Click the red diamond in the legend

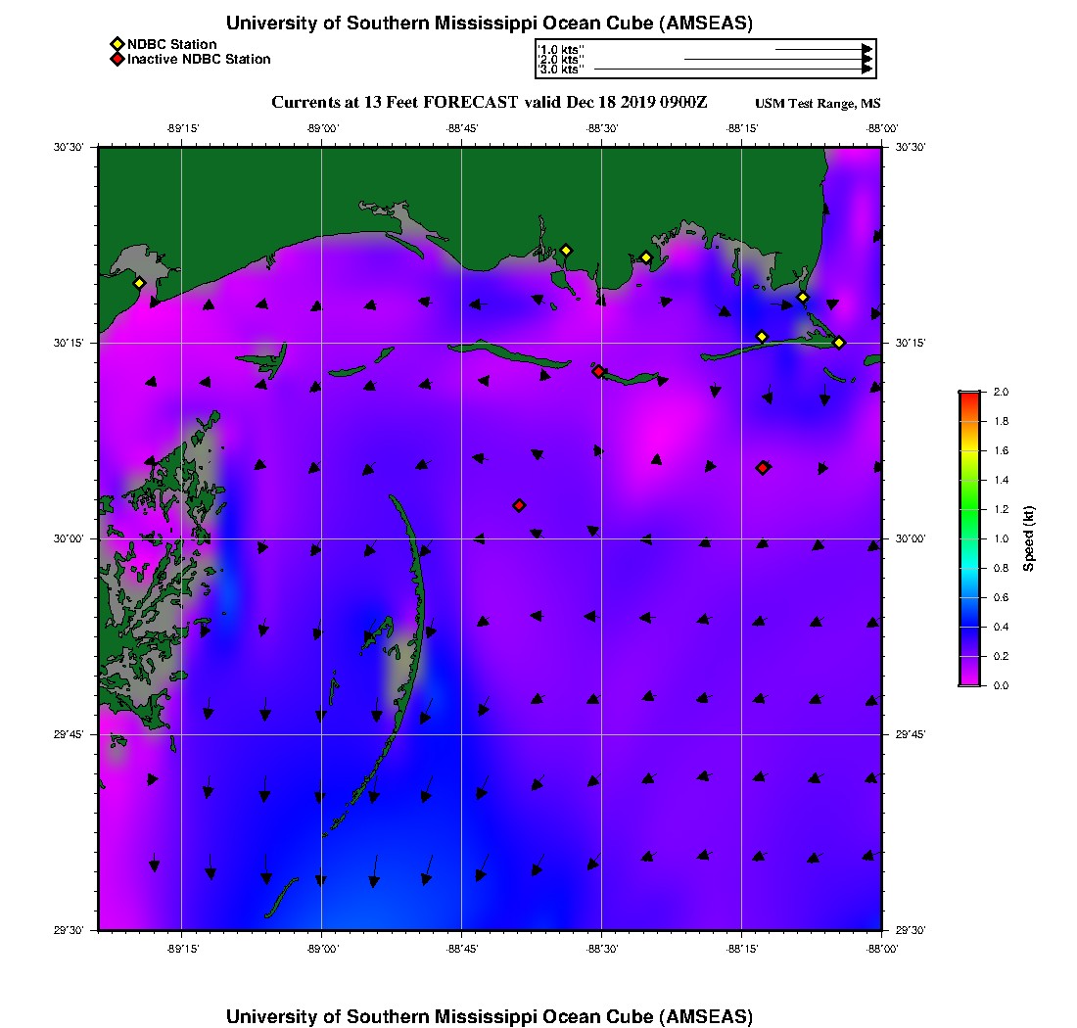tap(117, 59)
